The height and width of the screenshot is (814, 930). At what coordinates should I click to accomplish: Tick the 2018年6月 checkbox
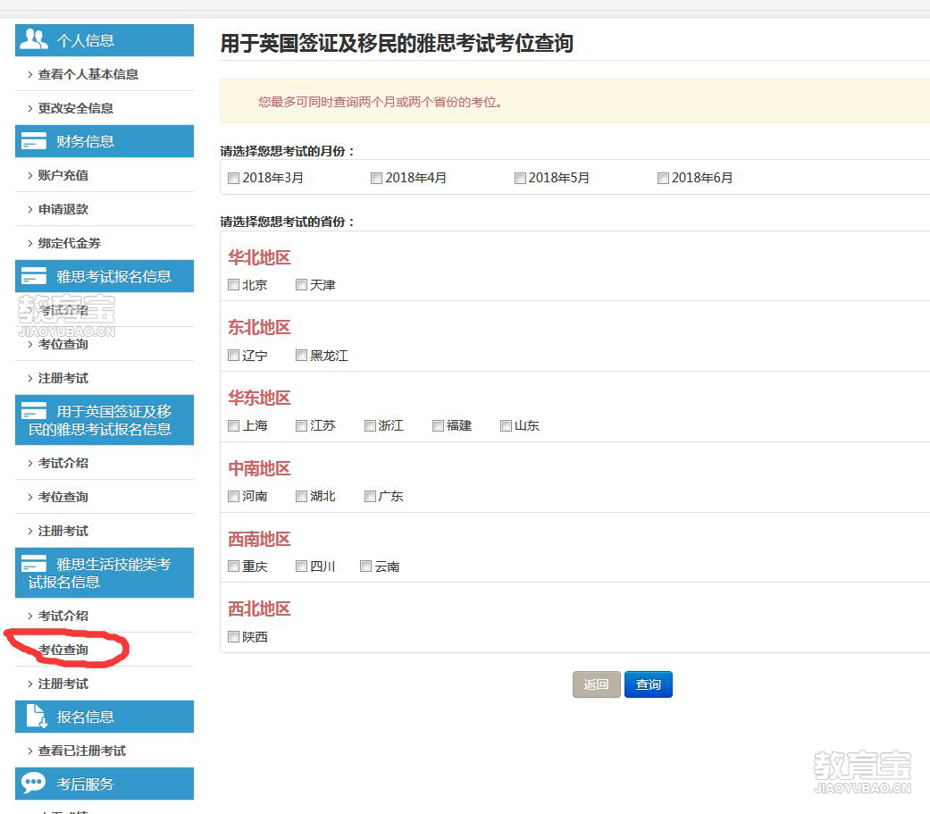pos(663,178)
